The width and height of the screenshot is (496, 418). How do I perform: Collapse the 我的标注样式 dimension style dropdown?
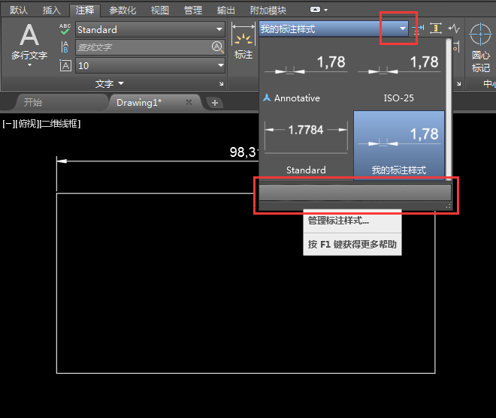402,29
